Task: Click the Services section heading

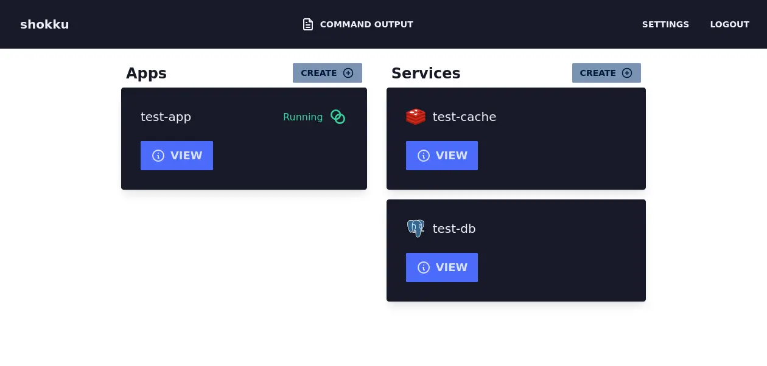Action: click(426, 74)
